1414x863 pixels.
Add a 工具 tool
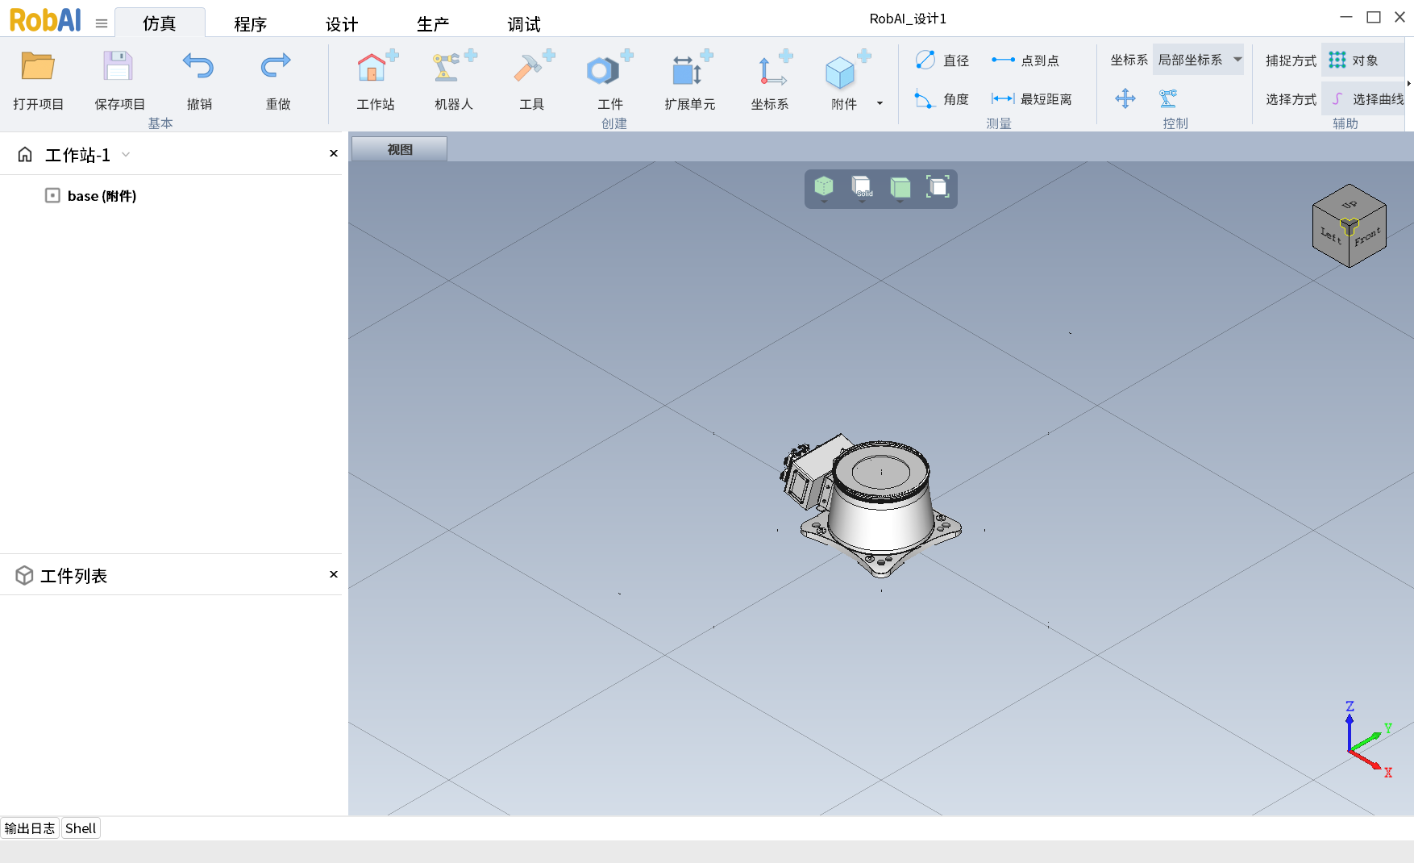coord(532,80)
